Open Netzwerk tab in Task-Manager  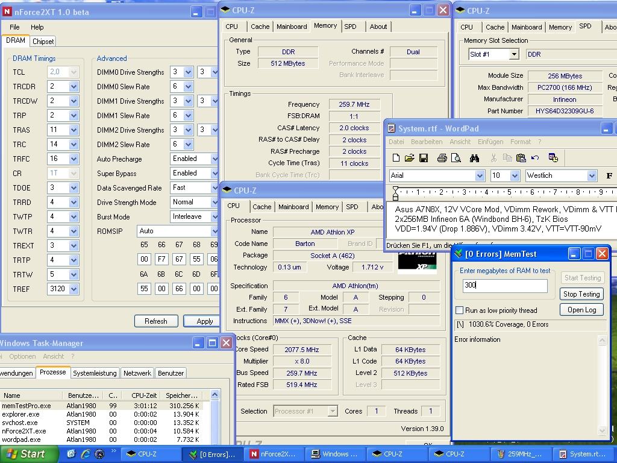(137, 373)
